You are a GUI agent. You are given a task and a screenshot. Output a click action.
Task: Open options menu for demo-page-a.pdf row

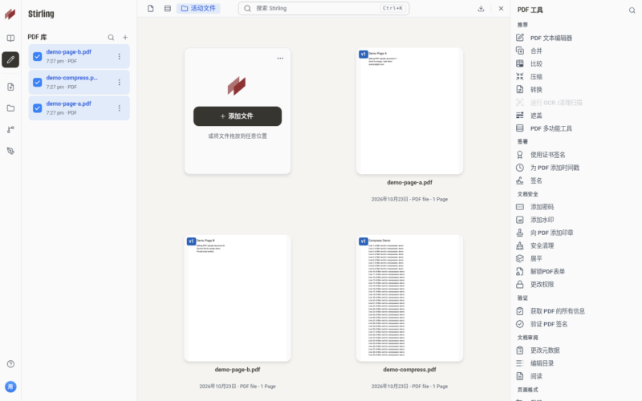point(119,108)
